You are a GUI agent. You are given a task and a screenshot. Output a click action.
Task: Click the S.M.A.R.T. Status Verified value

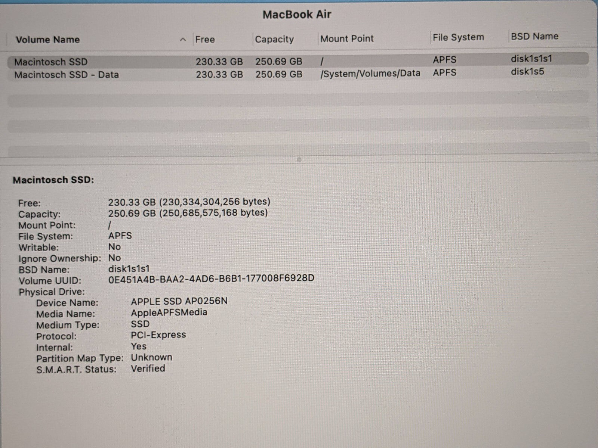coord(148,368)
